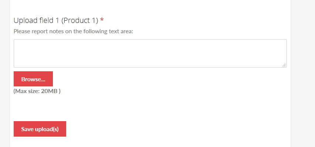The width and height of the screenshot is (315, 147).
Task: Click the Max size: 20MB note
Action: pyautogui.click(x=37, y=91)
